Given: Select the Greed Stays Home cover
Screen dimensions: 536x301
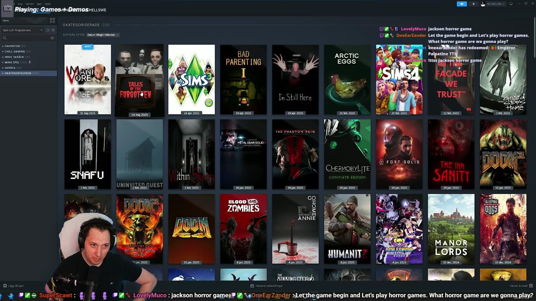Looking at the screenshot, I should coord(503,79).
